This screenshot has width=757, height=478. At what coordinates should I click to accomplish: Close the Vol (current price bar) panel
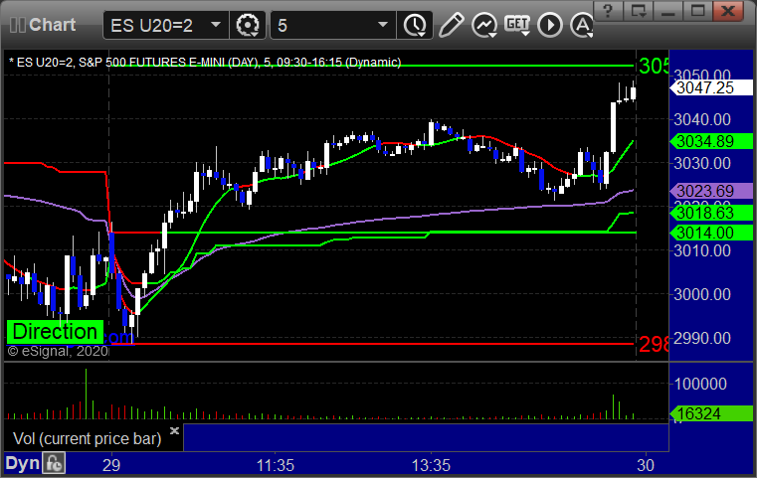(x=174, y=430)
